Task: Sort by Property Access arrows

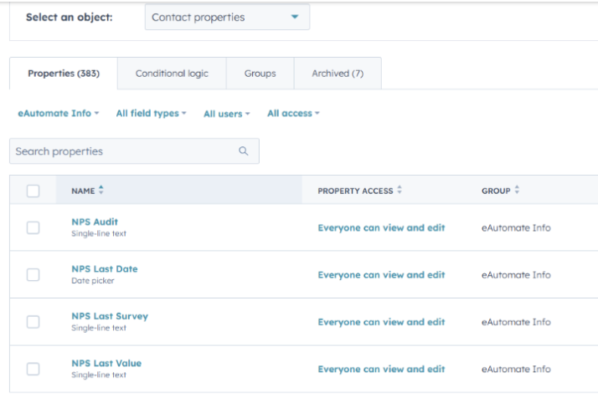Action: pyautogui.click(x=400, y=190)
